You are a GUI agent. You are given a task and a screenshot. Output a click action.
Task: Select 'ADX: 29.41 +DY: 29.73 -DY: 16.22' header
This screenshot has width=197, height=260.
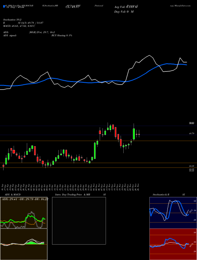pos(25,199)
